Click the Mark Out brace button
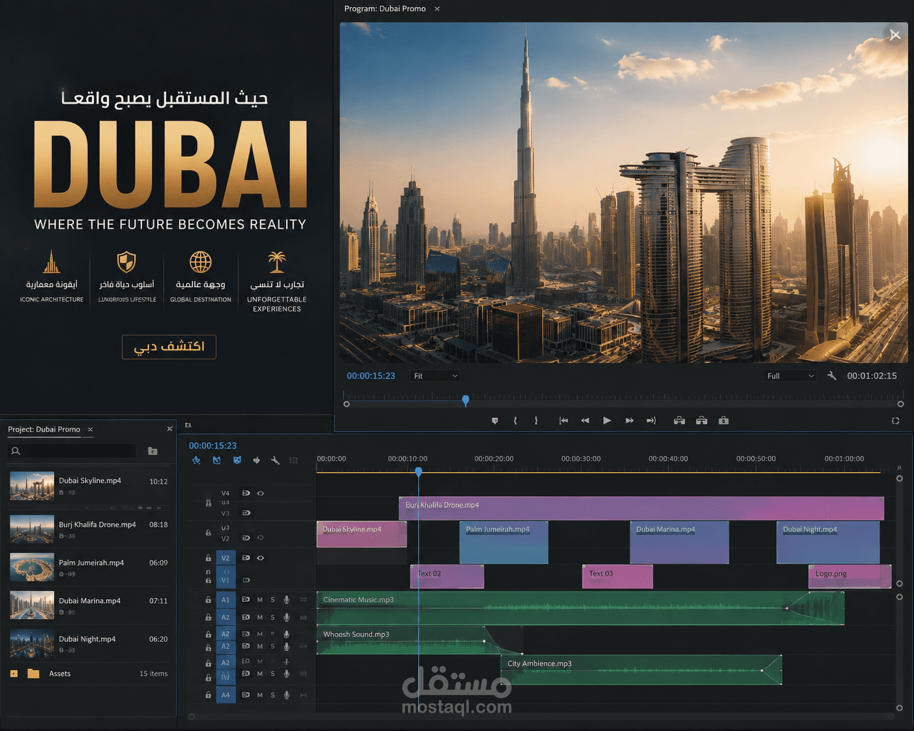This screenshot has width=914, height=731. coord(536,421)
